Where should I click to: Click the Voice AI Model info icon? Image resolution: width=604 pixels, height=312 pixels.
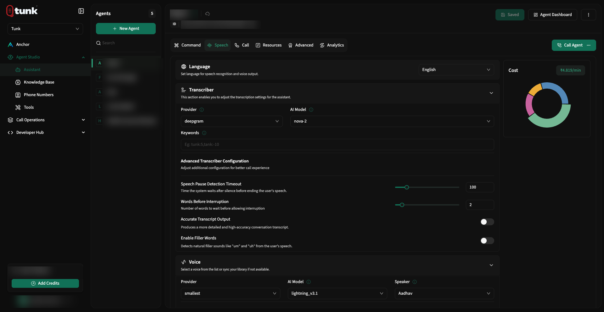309,282
